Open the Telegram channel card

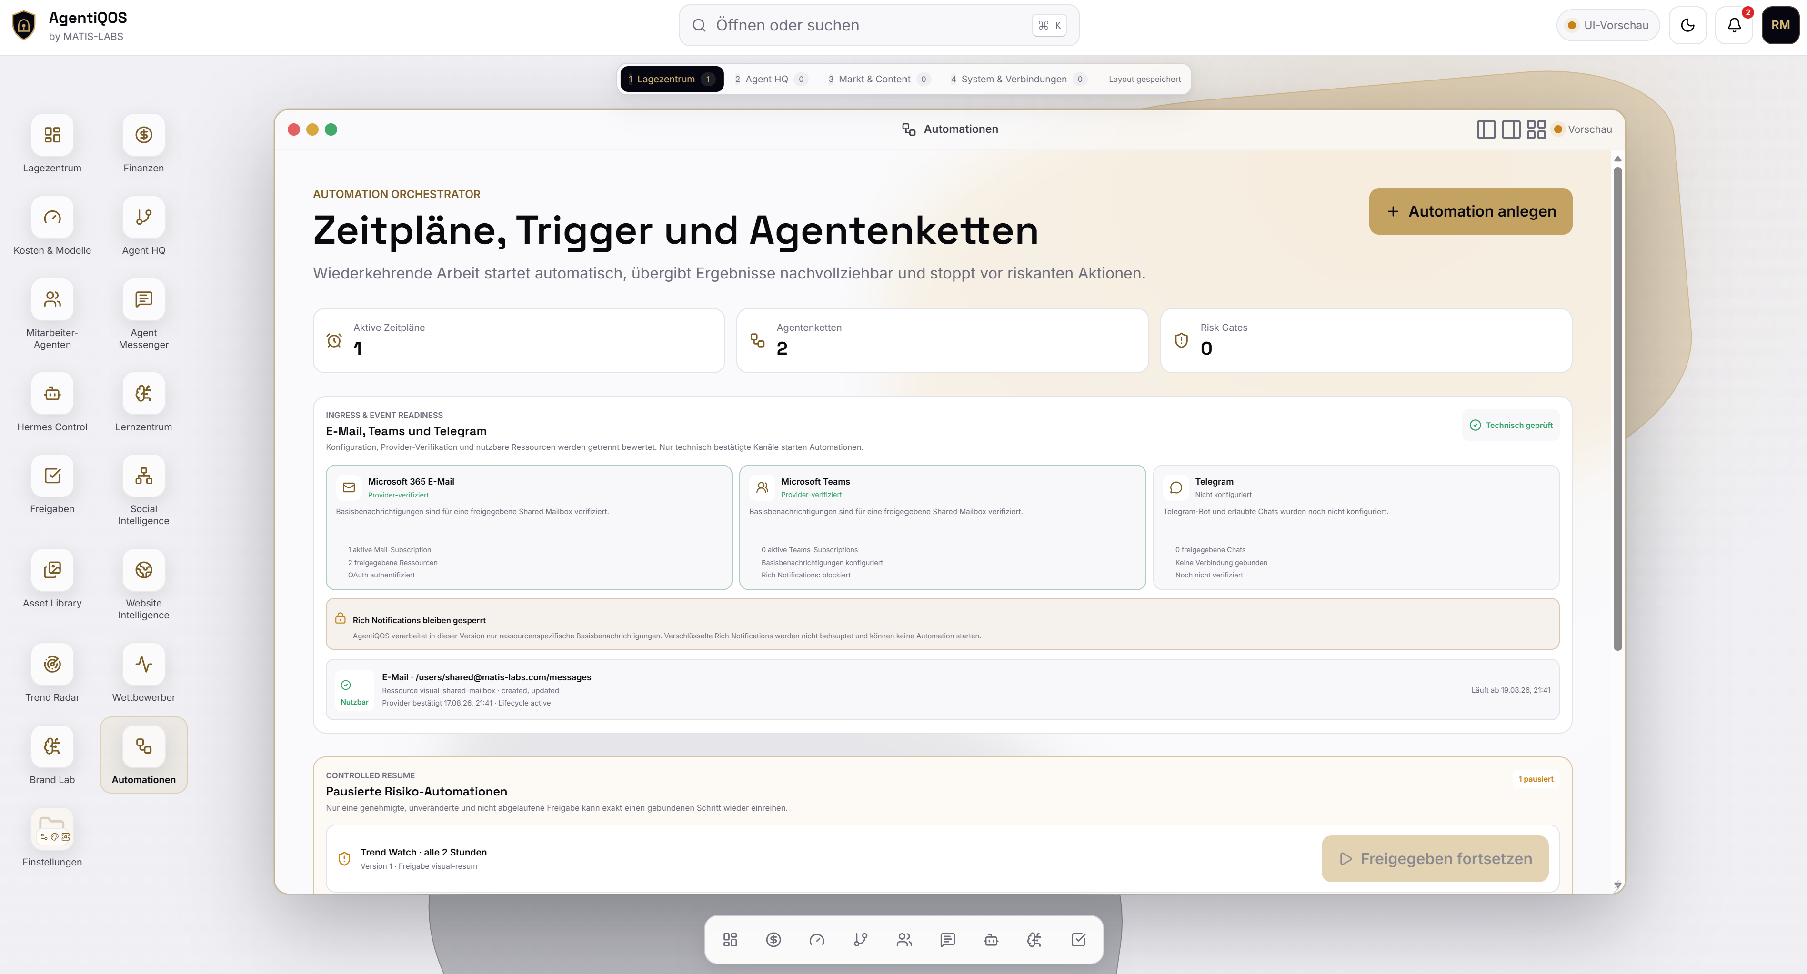click(1356, 527)
